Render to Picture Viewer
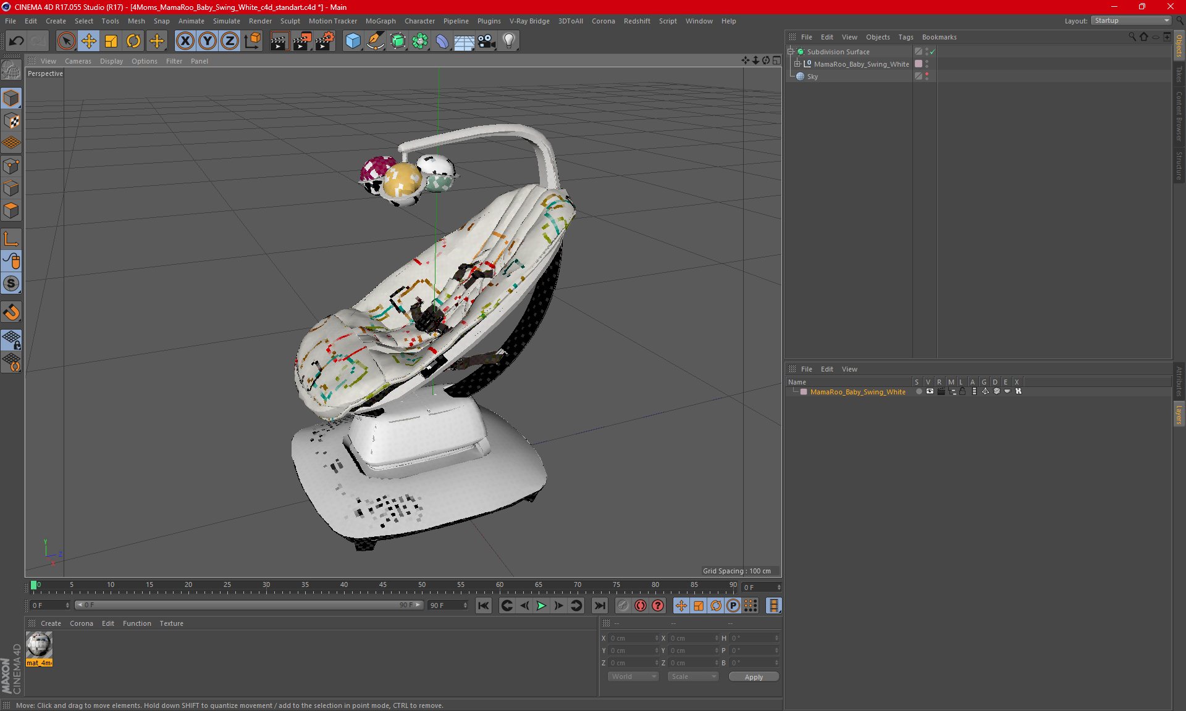The height and width of the screenshot is (711, 1186). (302, 41)
